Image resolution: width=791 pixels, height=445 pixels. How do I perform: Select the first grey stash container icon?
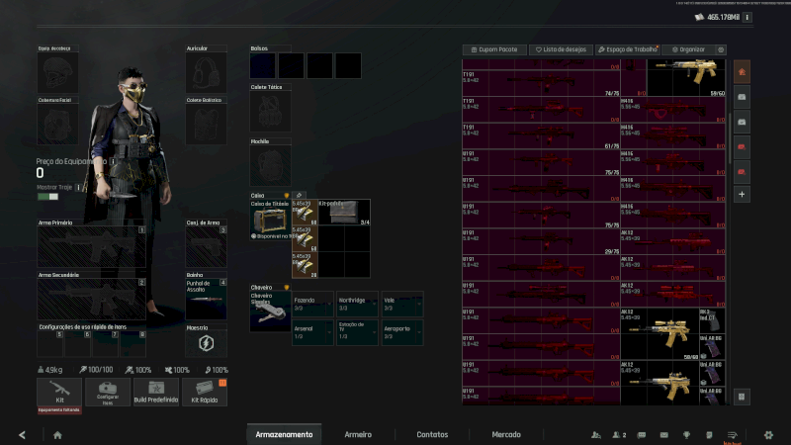point(742,97)
